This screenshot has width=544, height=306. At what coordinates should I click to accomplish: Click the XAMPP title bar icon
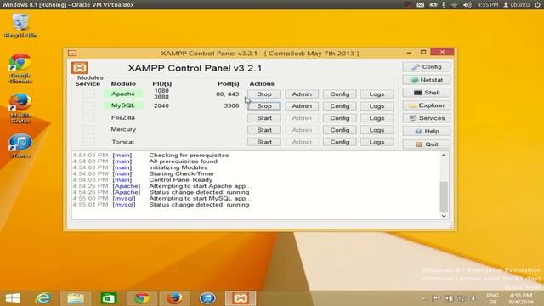(x=72, y=53)
